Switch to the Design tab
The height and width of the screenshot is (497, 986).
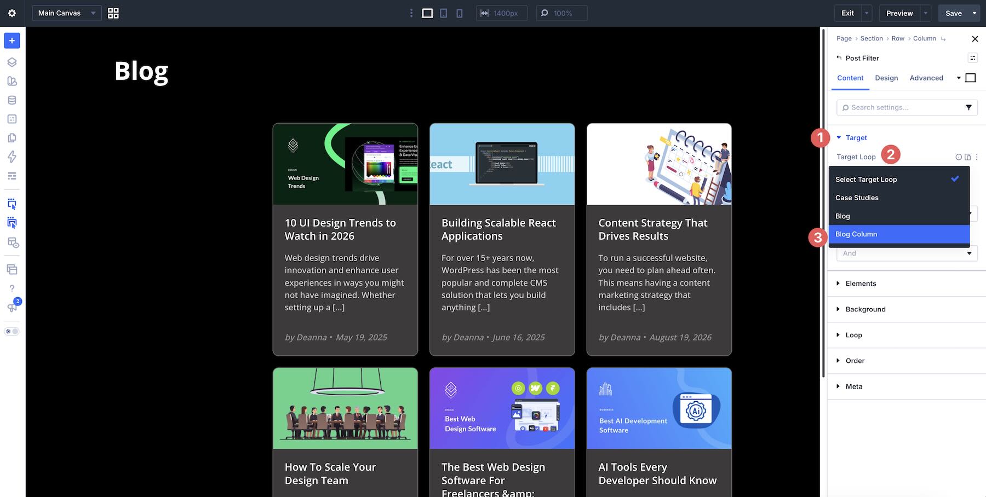[x=886, y=78]
